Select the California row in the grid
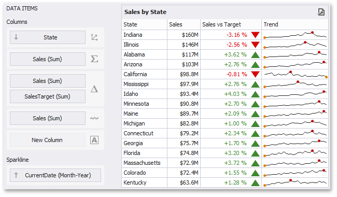337x197 pixels. [225, 74]
